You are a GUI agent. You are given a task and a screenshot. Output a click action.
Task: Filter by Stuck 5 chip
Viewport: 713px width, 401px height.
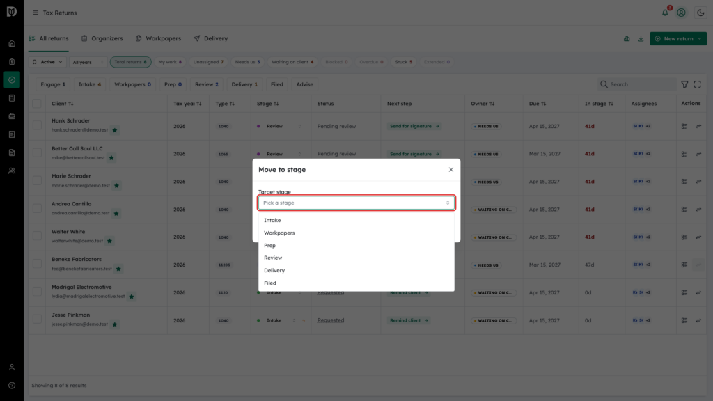point(403,62)
